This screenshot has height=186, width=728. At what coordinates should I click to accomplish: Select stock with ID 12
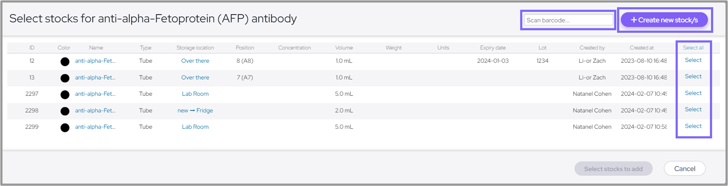(x=693, y=60)
